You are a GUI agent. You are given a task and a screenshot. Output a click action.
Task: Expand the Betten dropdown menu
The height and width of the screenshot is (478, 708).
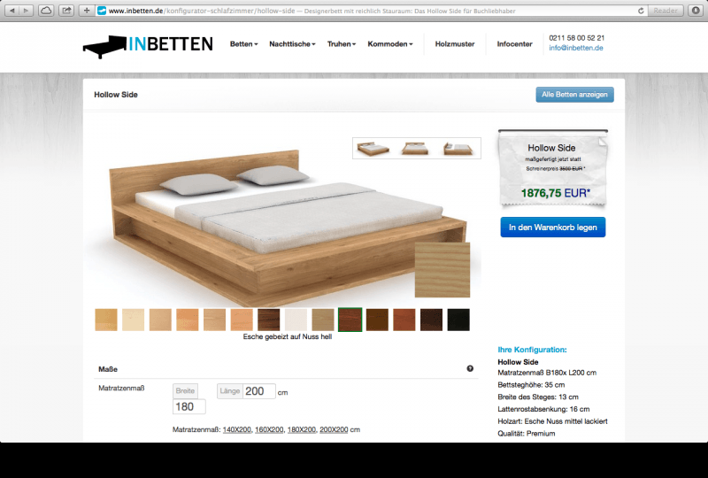click(244, 44)
